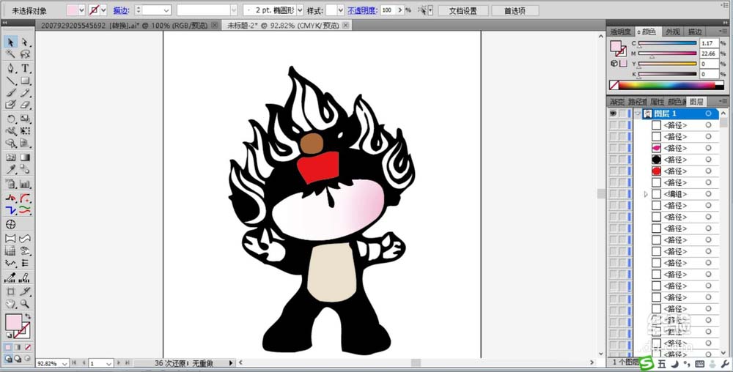Select the Eraser tool
This screenshot has width=733, height=372.
pos(25,105)
